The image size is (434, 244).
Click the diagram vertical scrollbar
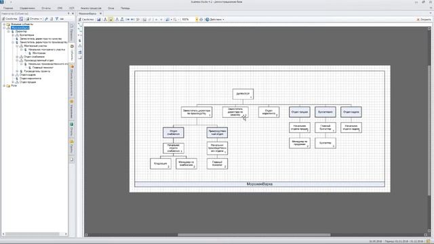pyautogui.click(x=429, y=130)
